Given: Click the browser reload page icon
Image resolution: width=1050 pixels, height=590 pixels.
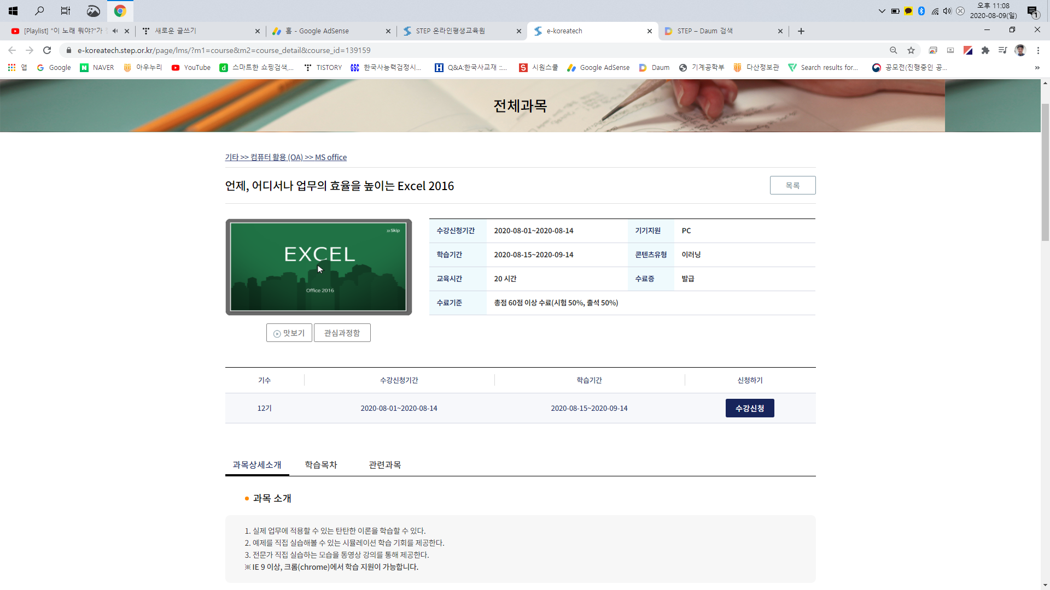Looking at the screenshot, I should click(x=47, y=50).
